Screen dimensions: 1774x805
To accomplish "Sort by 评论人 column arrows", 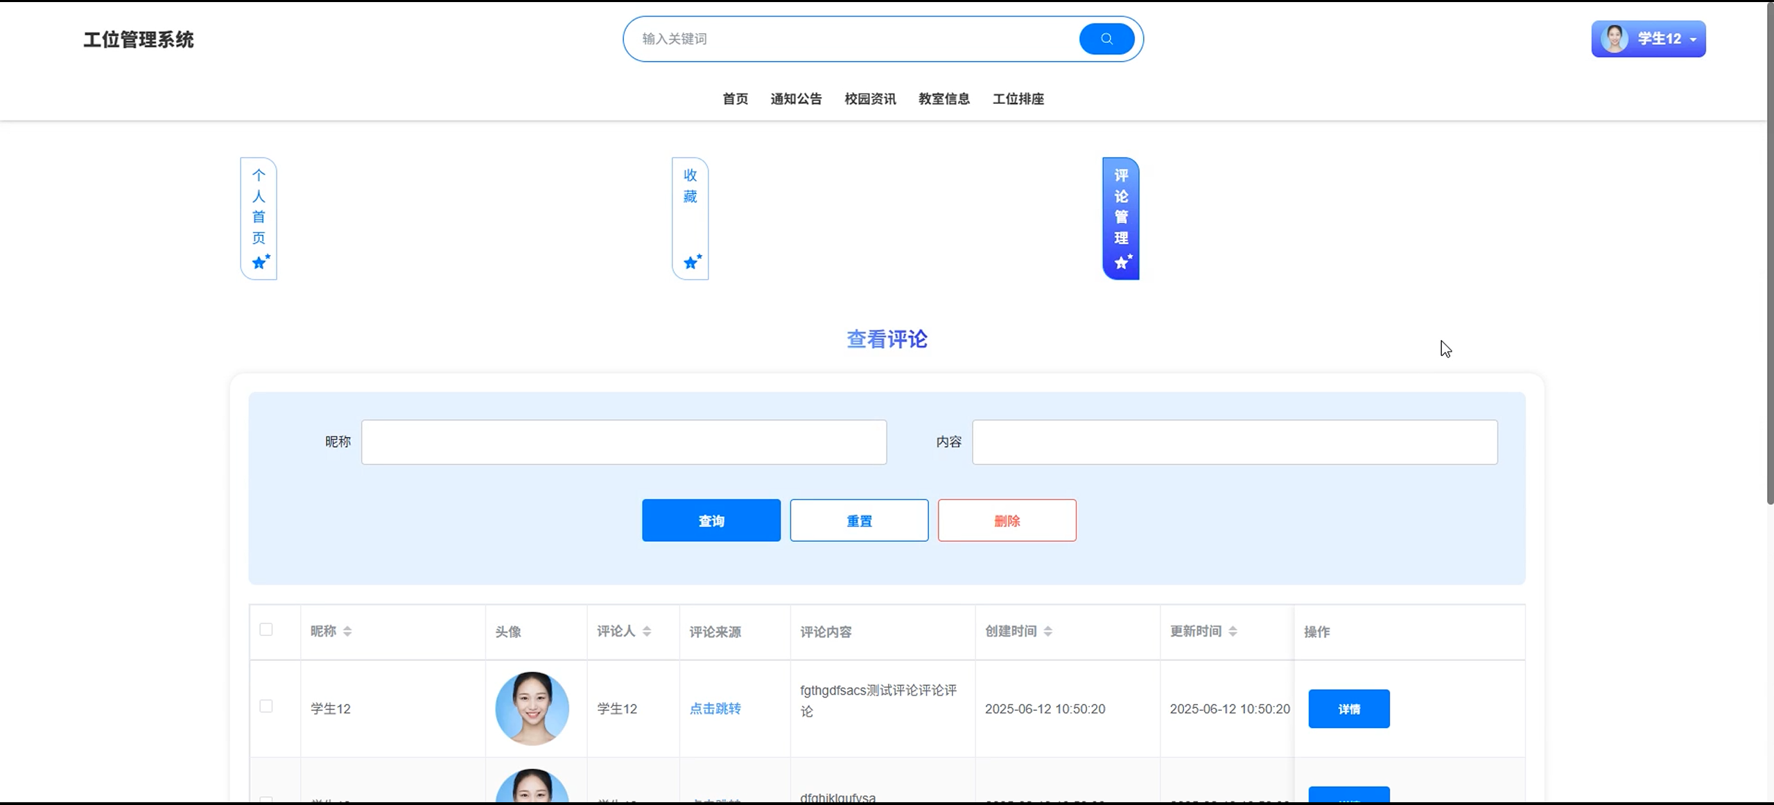I will tap(647, 631).
